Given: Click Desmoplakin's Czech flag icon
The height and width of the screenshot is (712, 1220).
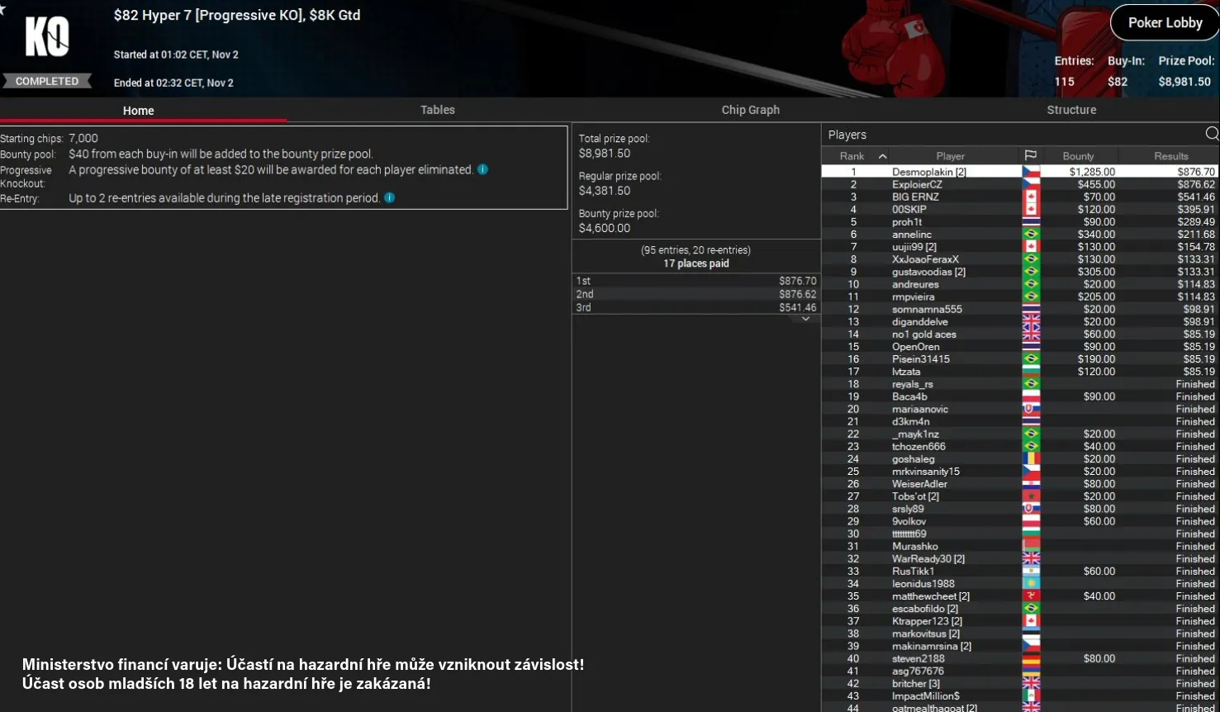Looking at the screenshot, I should click(1031, 171).
